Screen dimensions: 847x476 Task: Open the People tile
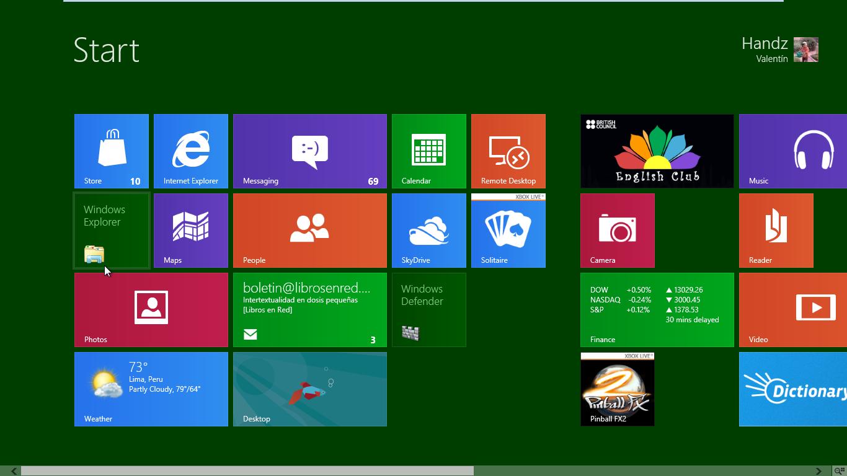click(x=310, y=231)
